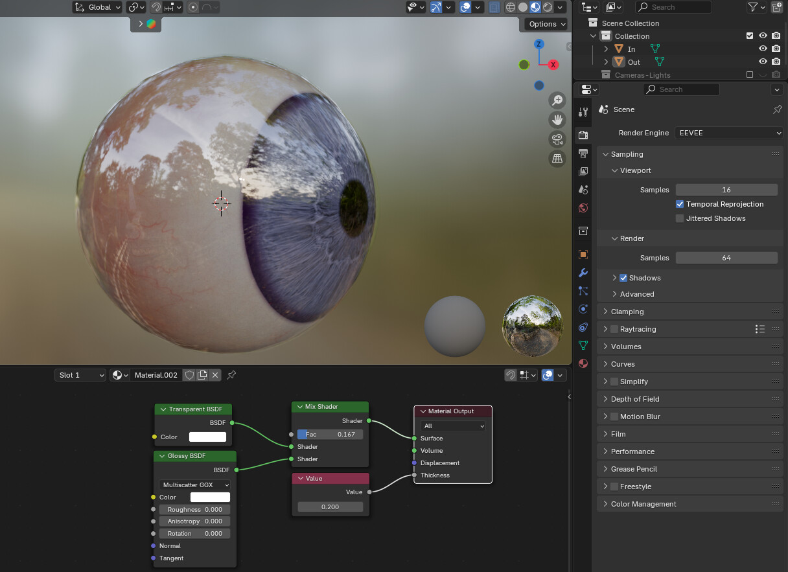Toggle the camera view icon in viewport
The image size is (788, 572).
point(557,139)
